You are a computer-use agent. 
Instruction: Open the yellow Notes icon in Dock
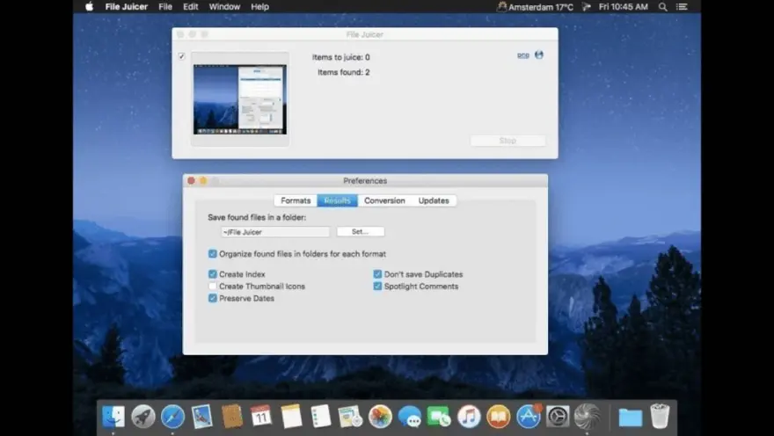click(x=291, y=417)
